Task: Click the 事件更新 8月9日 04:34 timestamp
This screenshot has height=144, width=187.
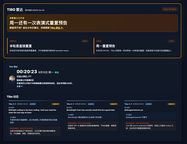Action: tap(35, 10)
